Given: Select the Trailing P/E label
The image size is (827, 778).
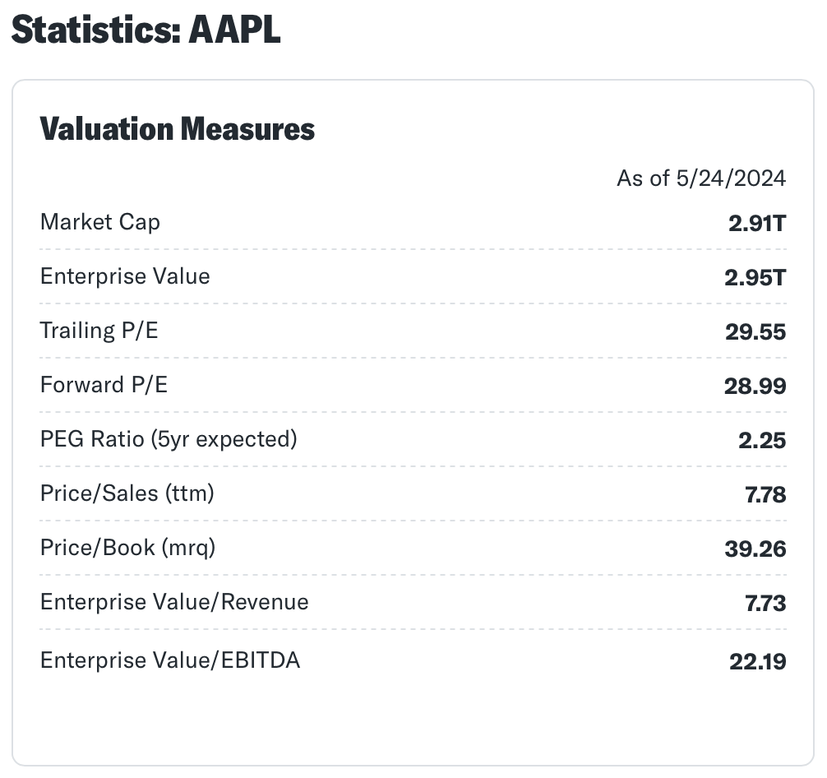Looking at the screenshot, I should point(99,331).
